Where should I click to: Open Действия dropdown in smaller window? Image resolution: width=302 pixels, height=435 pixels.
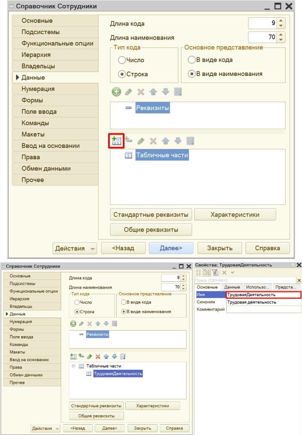pyautogui.click(x=45, y=429)
